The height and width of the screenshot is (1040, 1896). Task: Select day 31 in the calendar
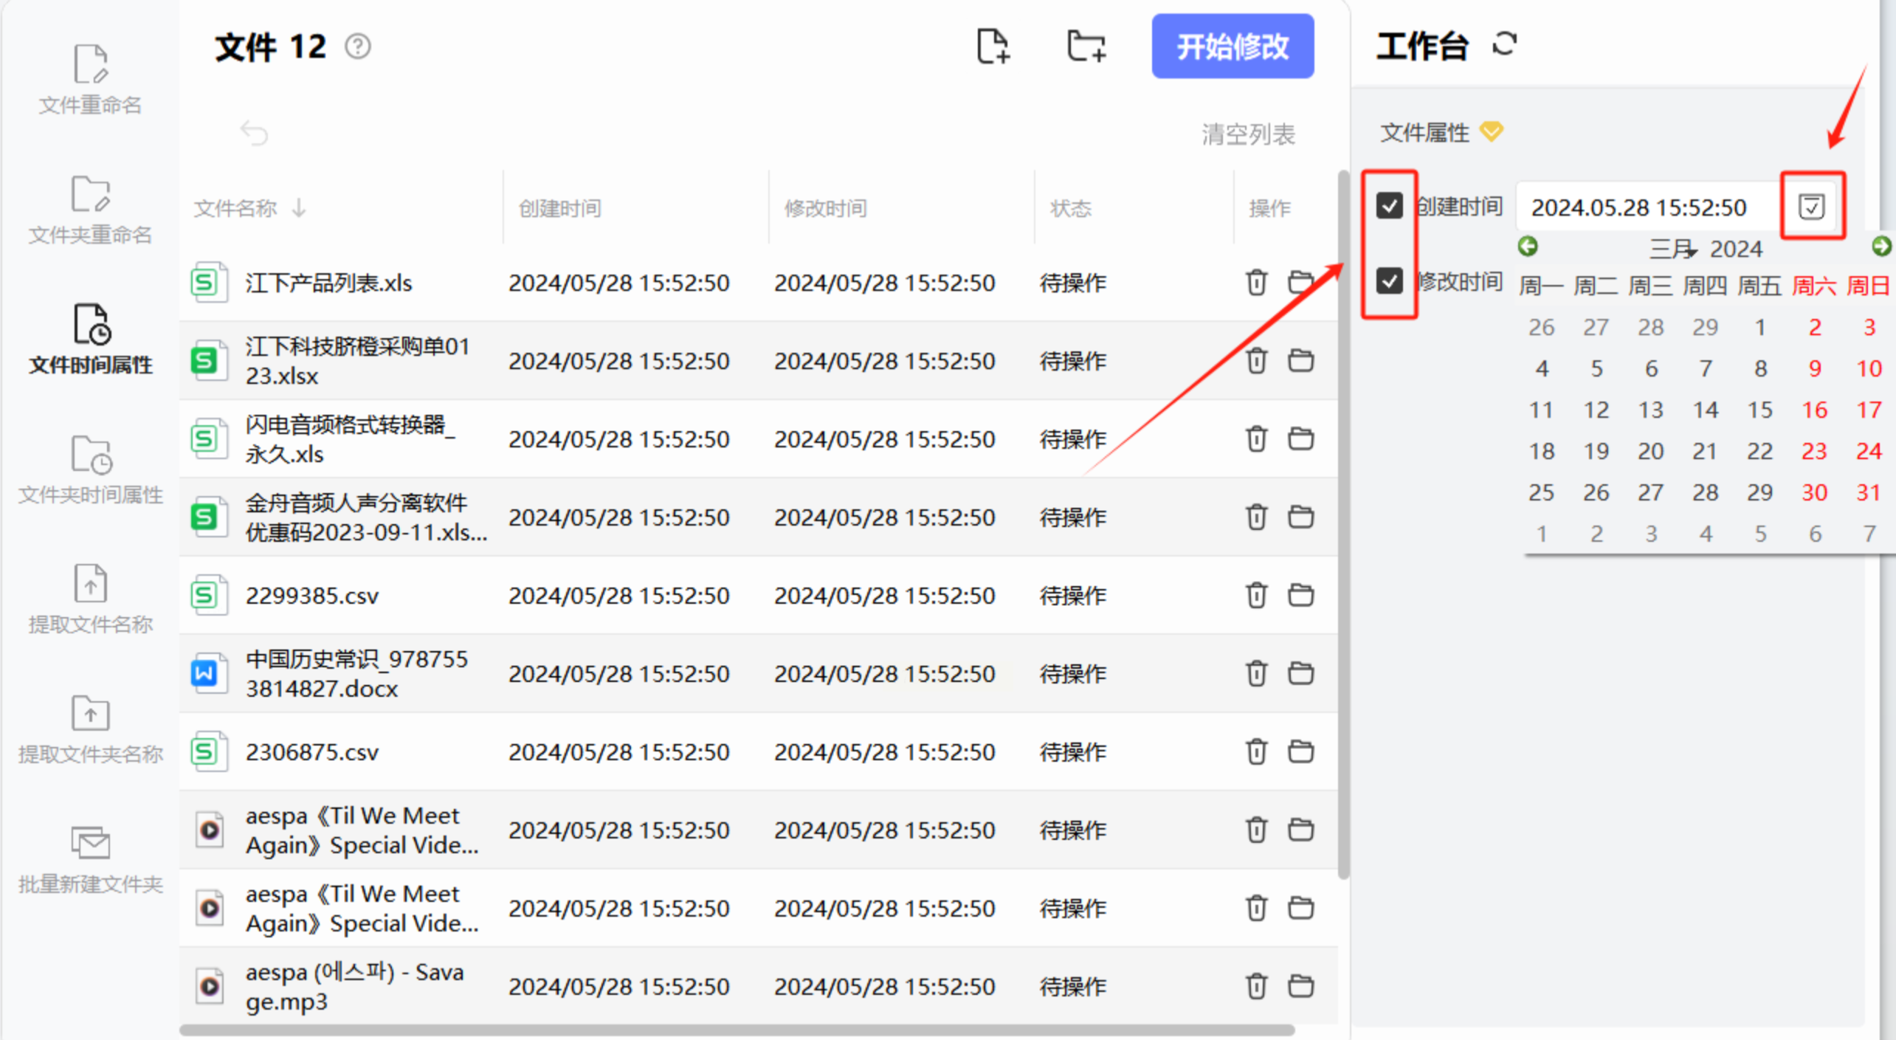click(1869, 492)
